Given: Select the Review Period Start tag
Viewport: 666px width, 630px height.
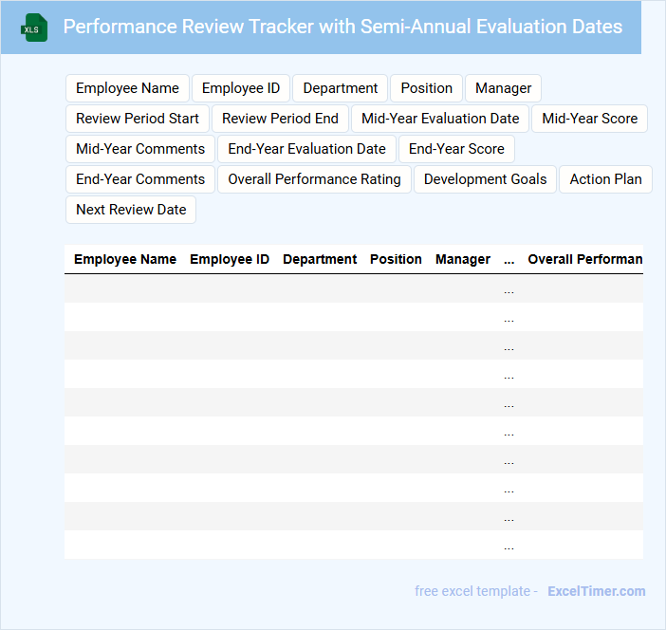Looking at the screenshot, I should tap(138, 119).
